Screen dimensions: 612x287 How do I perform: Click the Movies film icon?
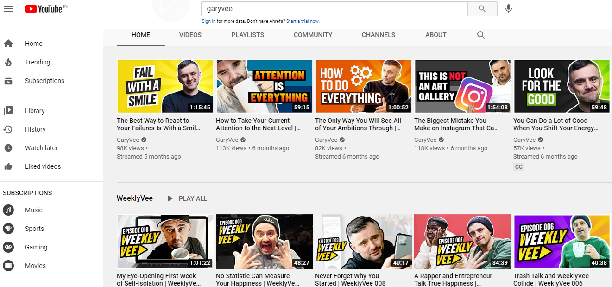pyautogui.click(x=8, y=266)
